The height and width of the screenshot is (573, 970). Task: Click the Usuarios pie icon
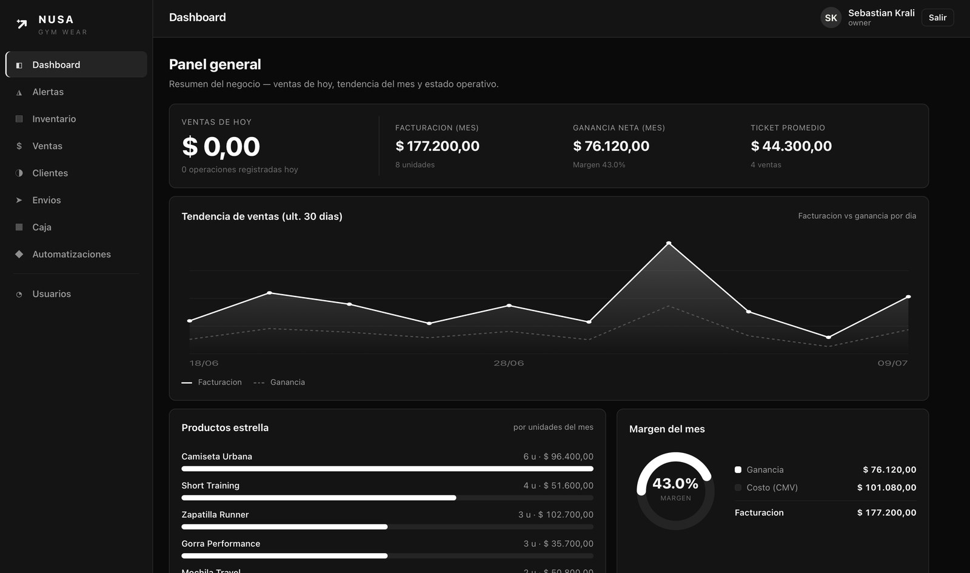19,294
